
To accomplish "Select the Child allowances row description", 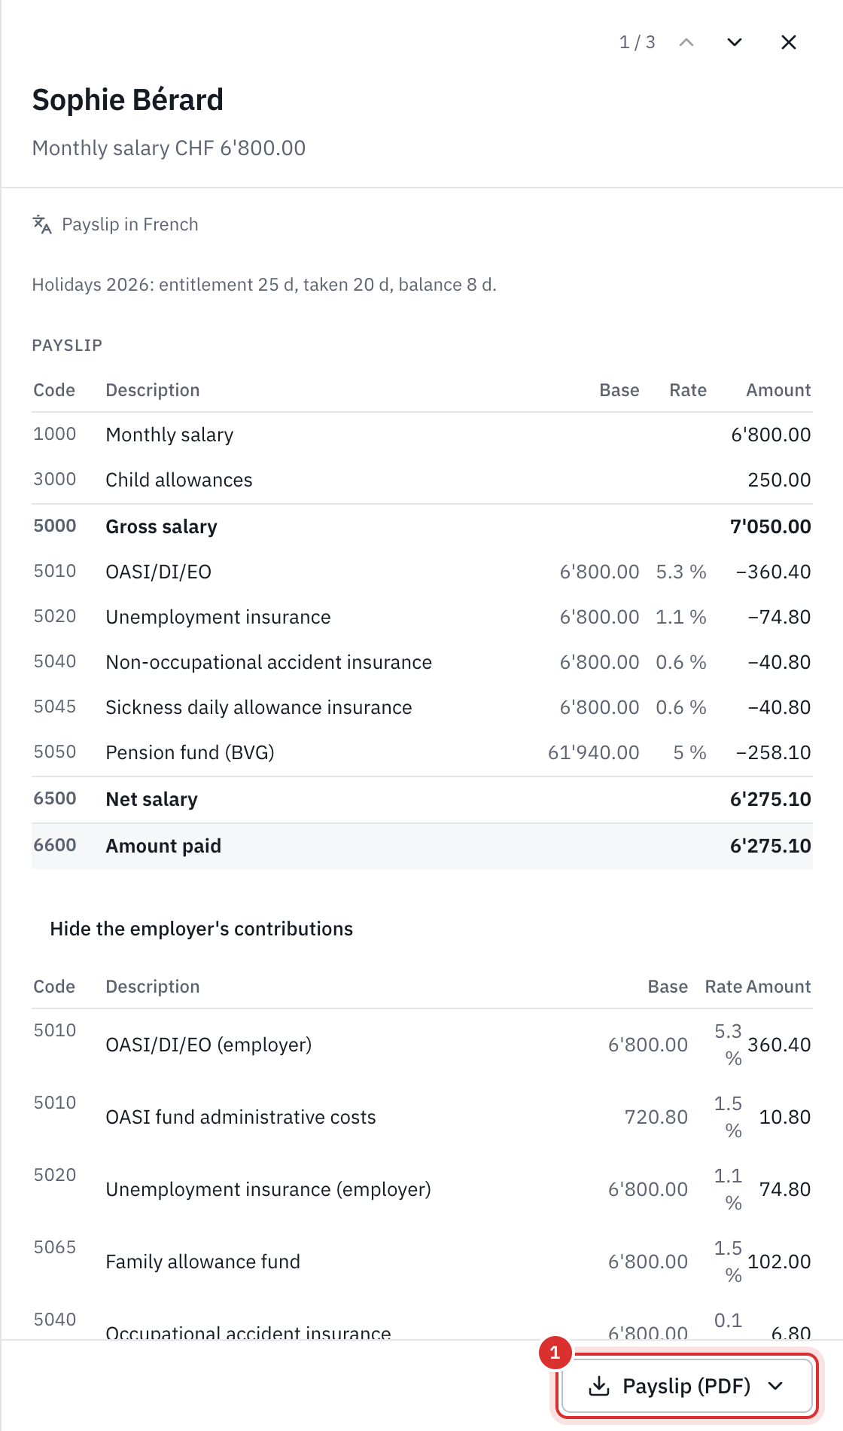I will click(179, 480).
